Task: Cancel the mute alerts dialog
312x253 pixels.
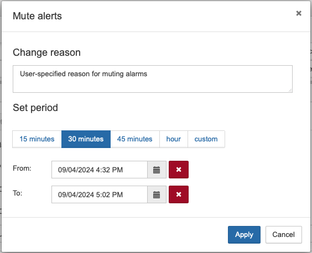Action: pos(284,235)
